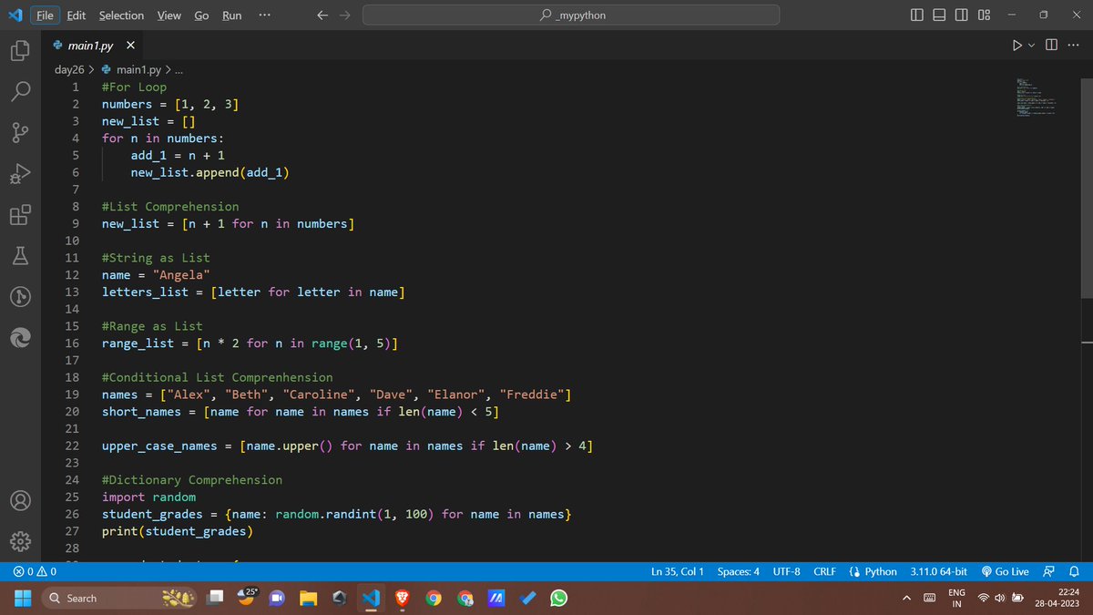Screen dimensions: 1093x615
Task: Open the Manage gear icon
Action: (x=21, y=543)
